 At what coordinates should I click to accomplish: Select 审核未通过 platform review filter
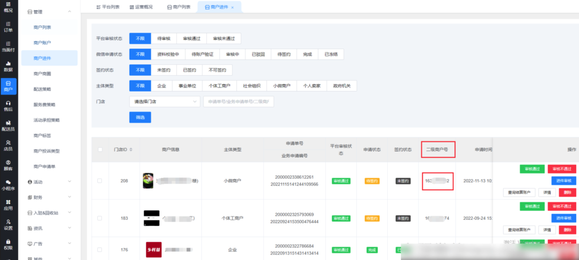pos(224,38)
